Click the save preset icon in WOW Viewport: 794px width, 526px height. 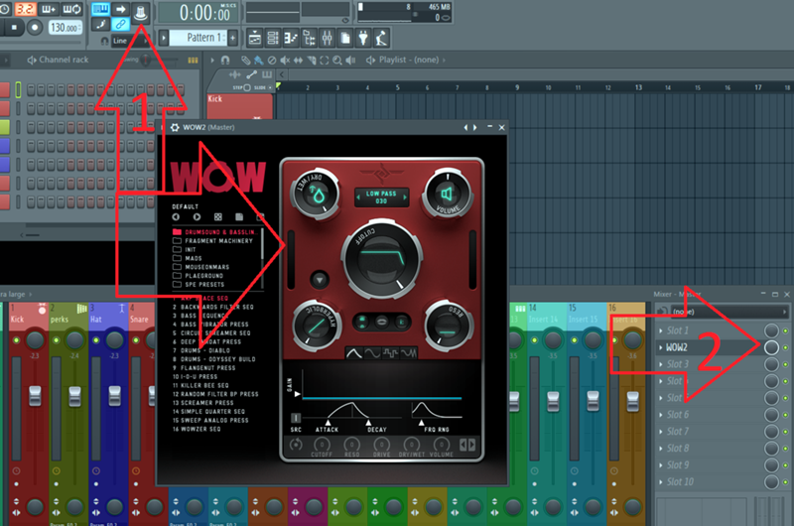(x=239, y=216)
